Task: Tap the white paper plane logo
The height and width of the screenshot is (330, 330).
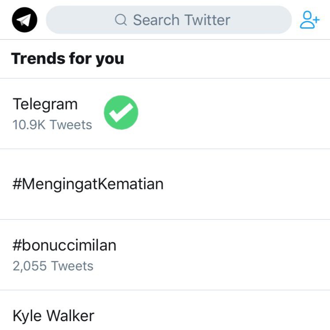Action: click(x=24, y=21)
